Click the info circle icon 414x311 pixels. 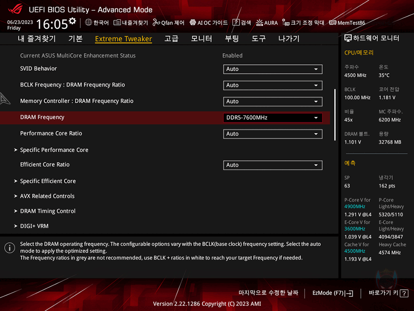10,248
